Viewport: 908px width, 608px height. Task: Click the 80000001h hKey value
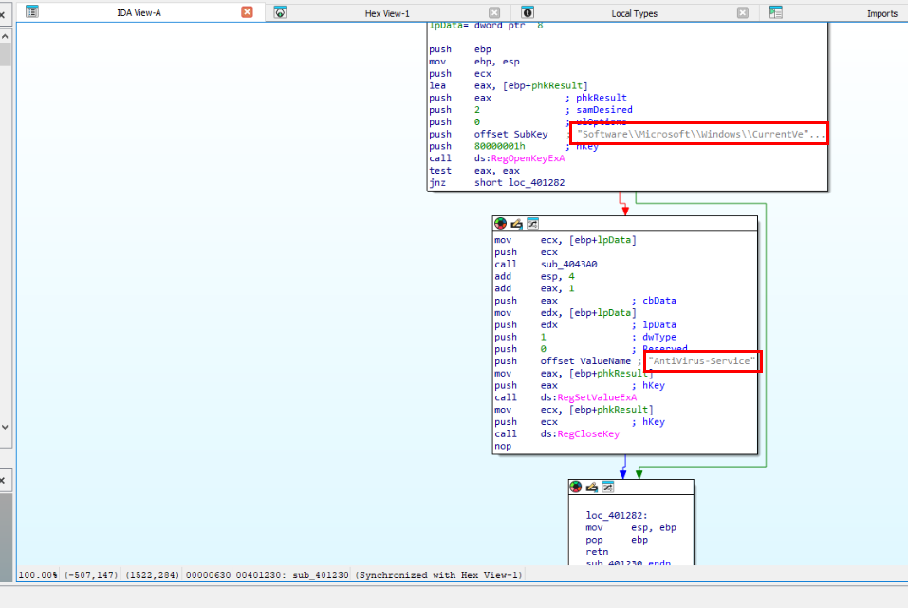click(x=499, y=146)
